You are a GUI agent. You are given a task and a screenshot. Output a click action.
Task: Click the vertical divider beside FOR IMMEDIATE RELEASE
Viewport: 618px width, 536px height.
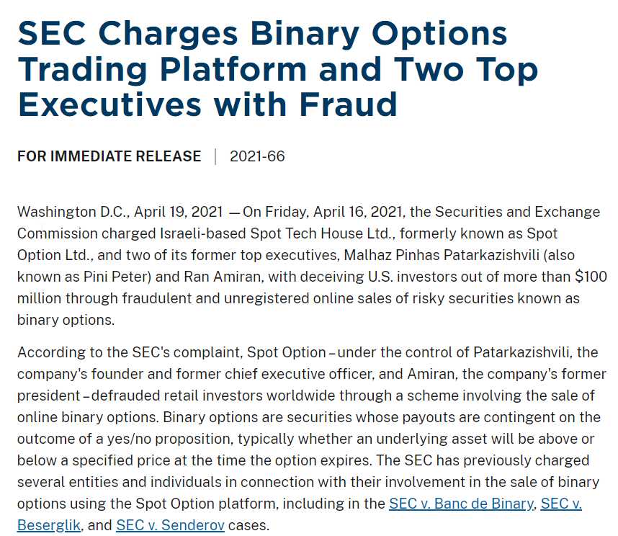click(x=215, y=156)
